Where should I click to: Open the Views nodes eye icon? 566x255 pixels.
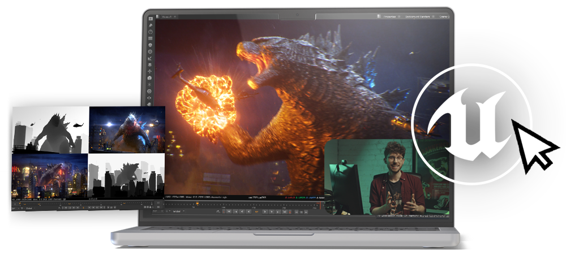click(x=150, y=97)
